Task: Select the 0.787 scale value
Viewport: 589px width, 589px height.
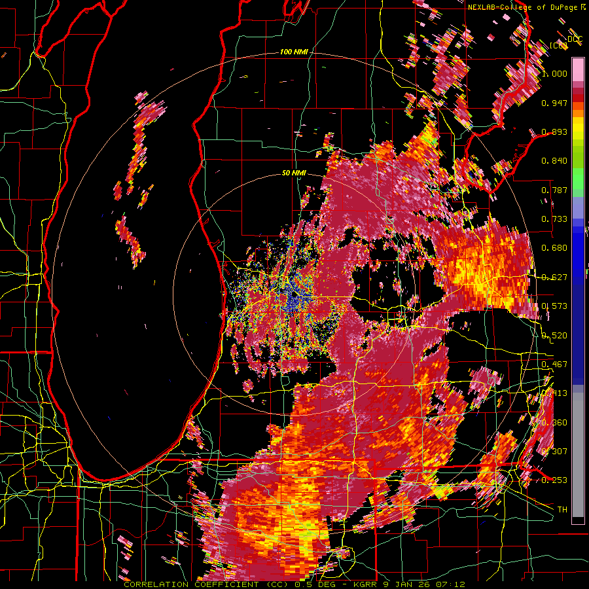Action: point(554,190)
